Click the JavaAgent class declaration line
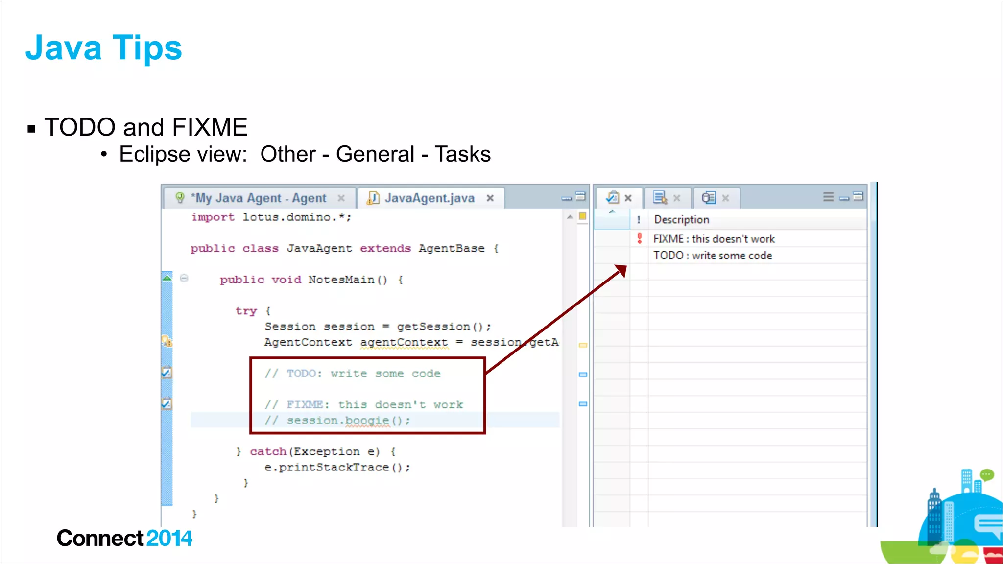 click(x=345, y=249)
